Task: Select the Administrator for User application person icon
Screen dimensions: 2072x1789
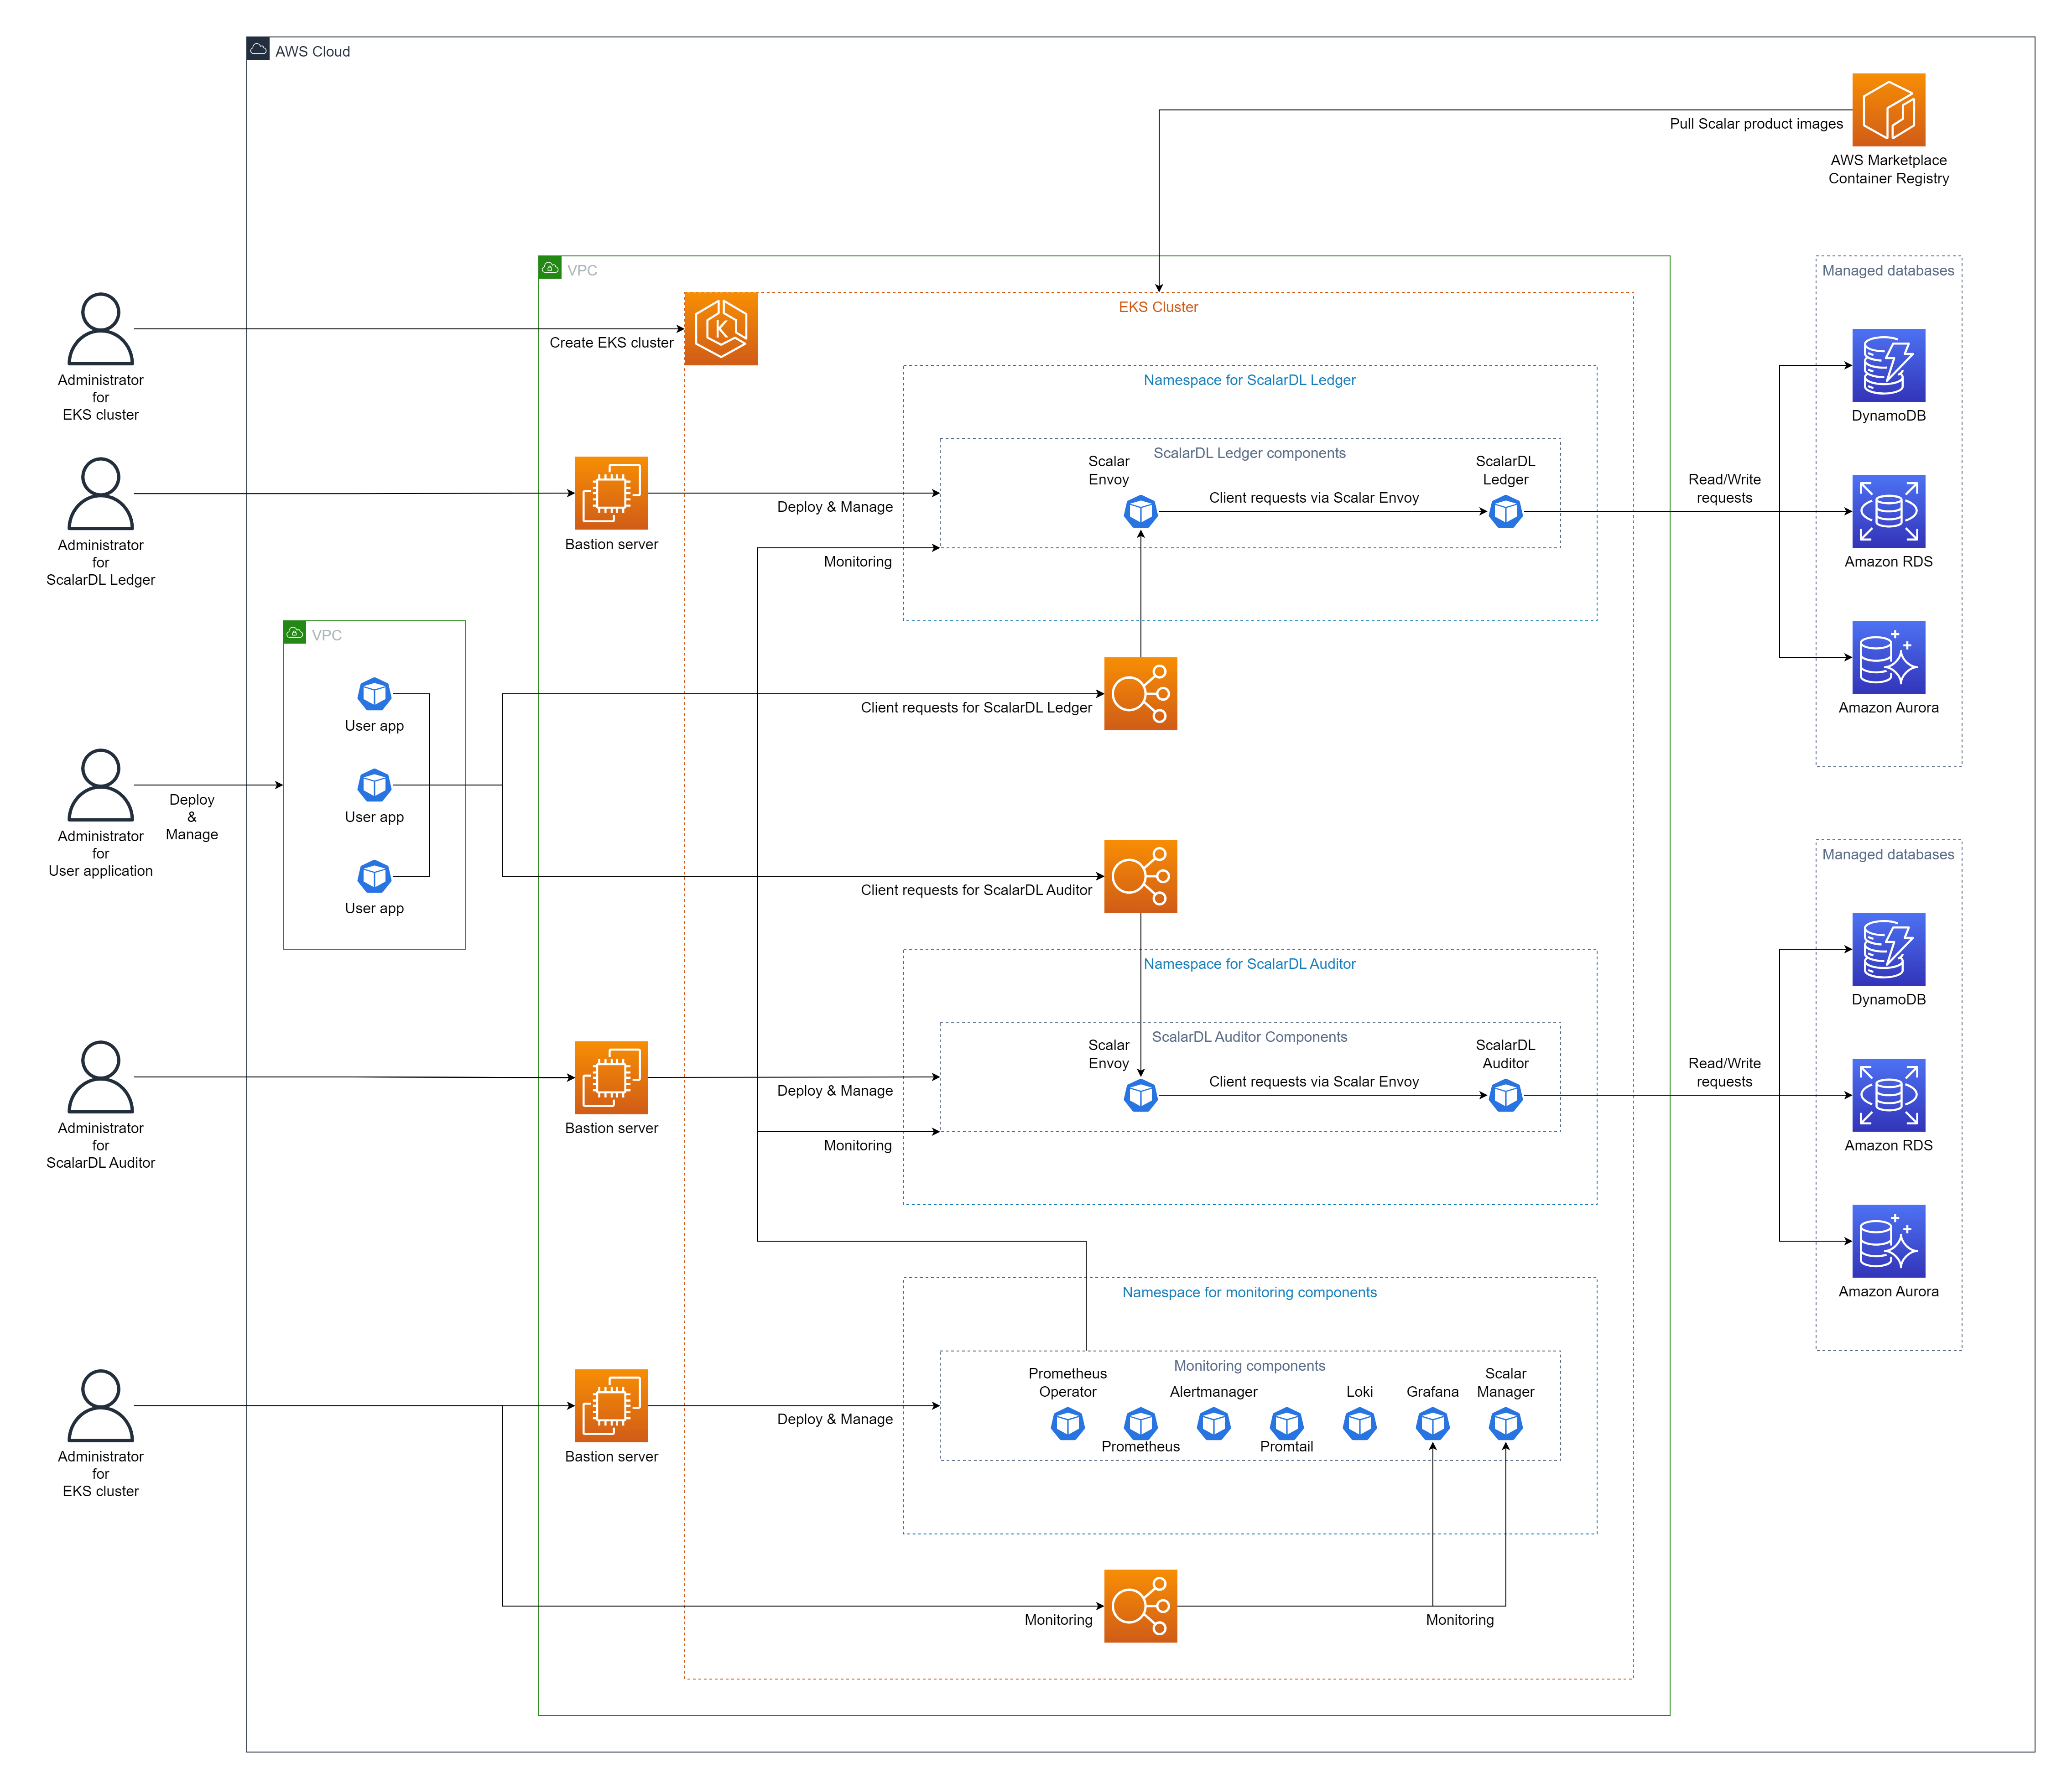Action: 100,784
